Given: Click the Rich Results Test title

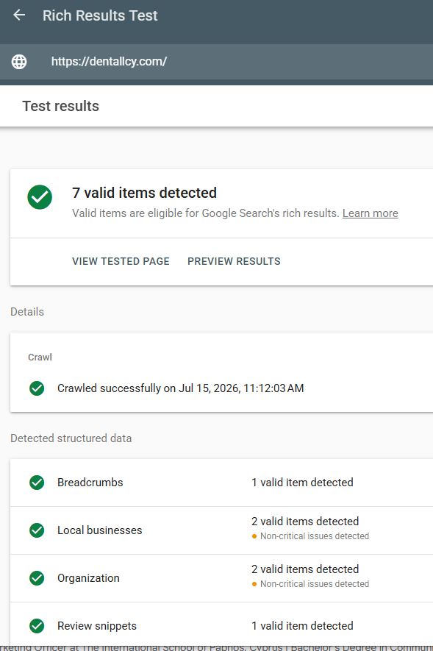Looking at the screenshot, I should point(100,15).
